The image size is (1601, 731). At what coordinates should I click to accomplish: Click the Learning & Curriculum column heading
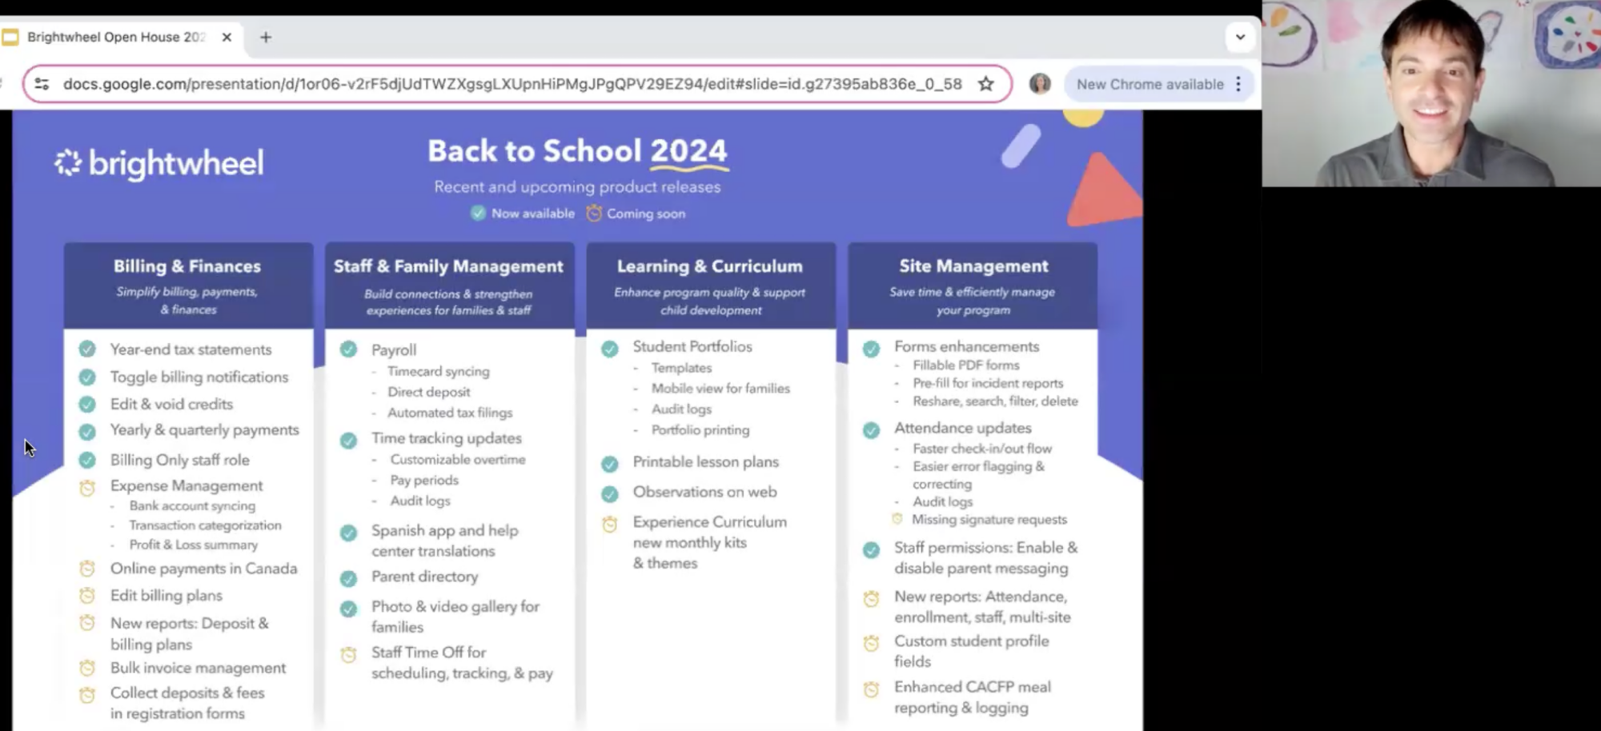(x=709, y=266)
